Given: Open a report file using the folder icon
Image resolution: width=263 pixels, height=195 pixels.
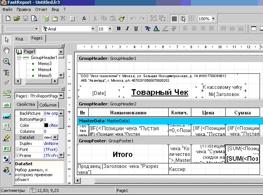Looking at the screenshot, I should (17, 18).
